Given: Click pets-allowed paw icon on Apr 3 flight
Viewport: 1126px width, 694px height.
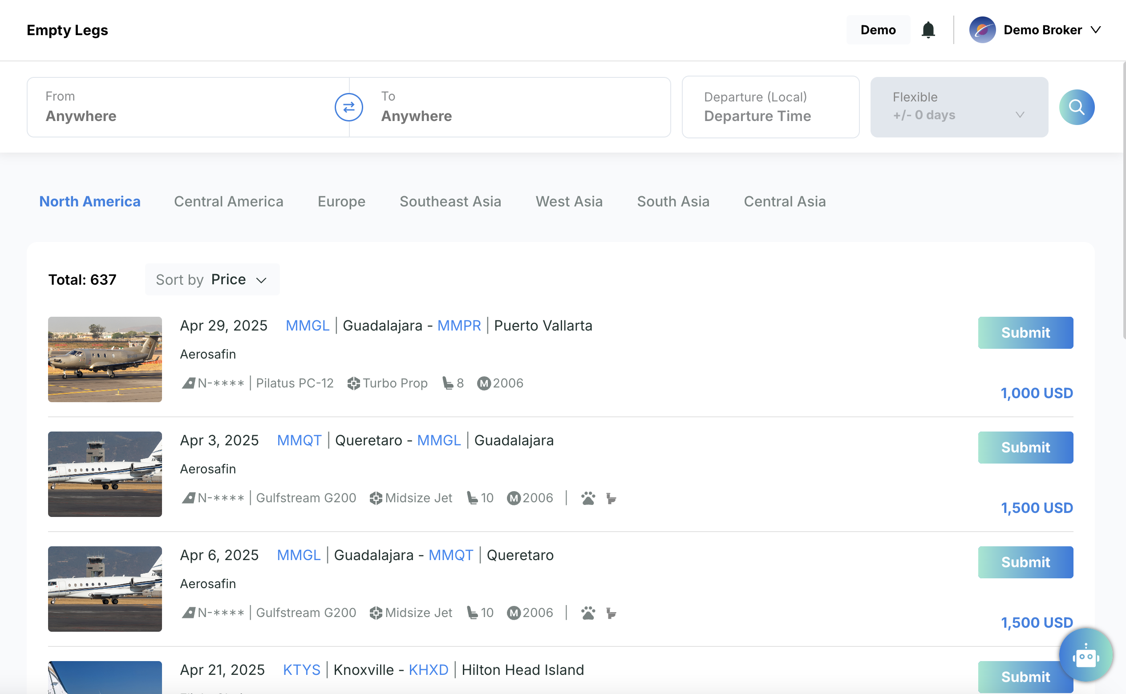Looking at the screenshot, I should pyautogui.click(x=588, y=498).
